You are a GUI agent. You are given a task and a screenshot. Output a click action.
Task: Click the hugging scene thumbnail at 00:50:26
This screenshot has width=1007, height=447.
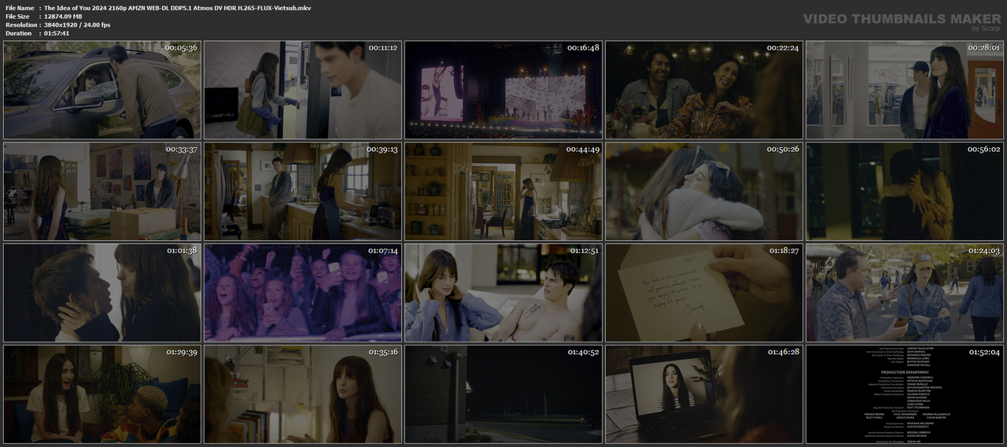click(704, 191)
